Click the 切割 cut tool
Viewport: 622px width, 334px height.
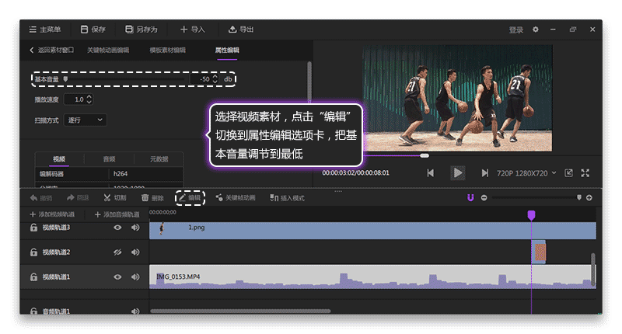115,198
